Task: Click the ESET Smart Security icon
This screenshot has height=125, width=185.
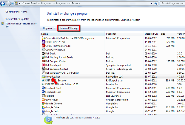Action: pos(43,81)
